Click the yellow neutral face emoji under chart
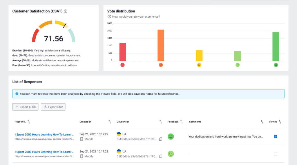 pyautogui.click(x=199, y=65)
